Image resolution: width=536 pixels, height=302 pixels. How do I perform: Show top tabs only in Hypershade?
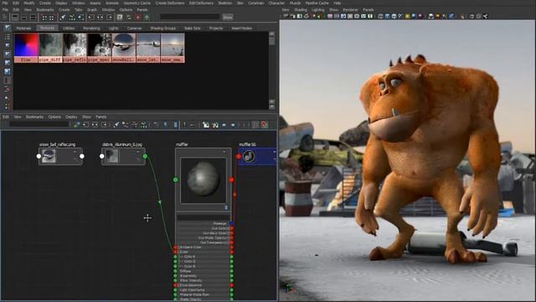click(15, 17)
